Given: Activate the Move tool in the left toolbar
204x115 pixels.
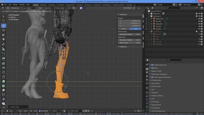Looking at the screenshot, I should coord(4,26).
